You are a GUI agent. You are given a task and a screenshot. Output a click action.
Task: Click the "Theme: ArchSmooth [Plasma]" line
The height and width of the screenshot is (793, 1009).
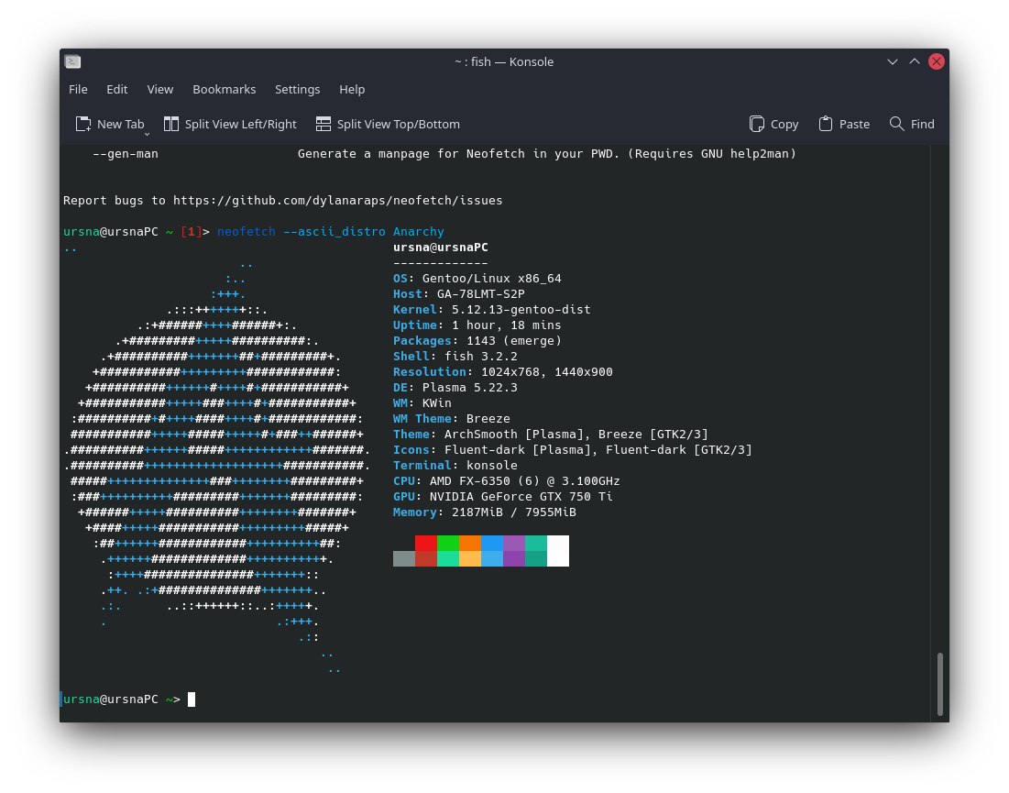(x=551, y=434)
